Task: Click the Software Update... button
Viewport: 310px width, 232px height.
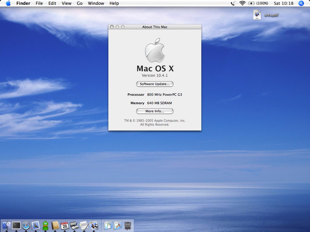Action: click(x=155, y=84)
